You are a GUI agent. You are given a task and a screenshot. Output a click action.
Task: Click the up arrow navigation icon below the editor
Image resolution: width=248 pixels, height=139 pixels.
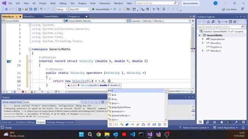[42, 92]
